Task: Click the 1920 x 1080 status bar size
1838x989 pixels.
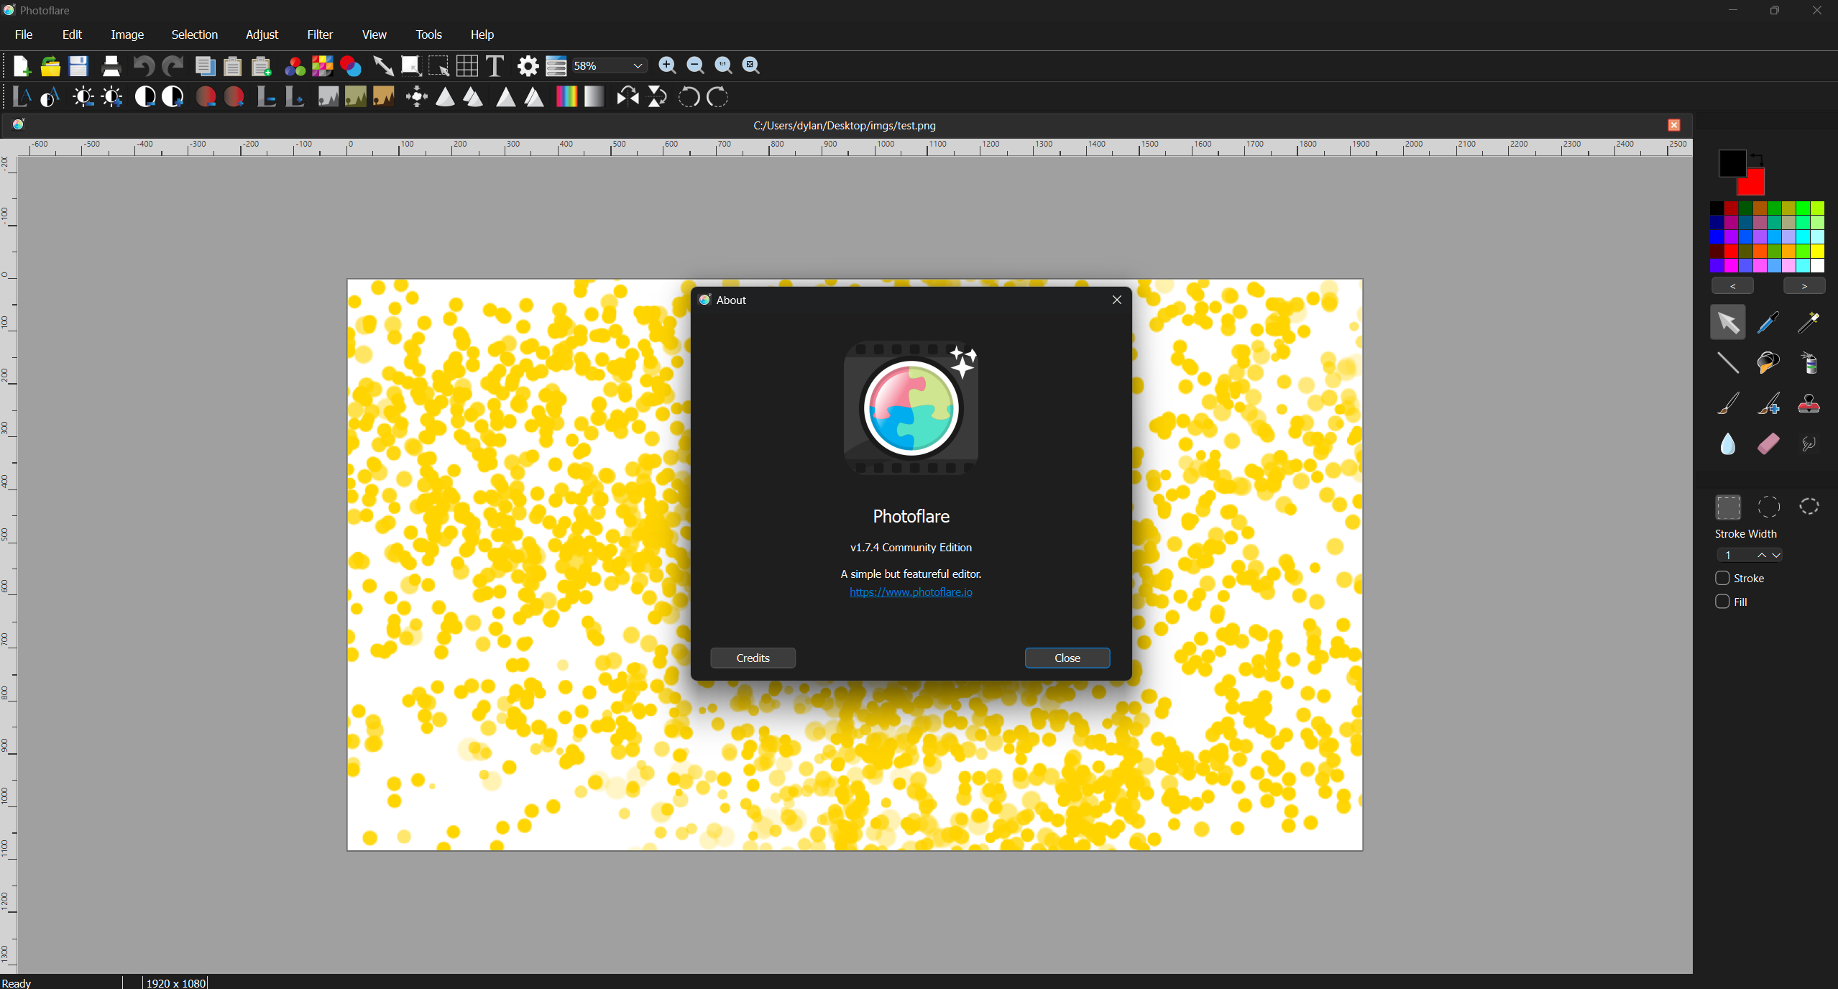Action: tap(176, 983)
